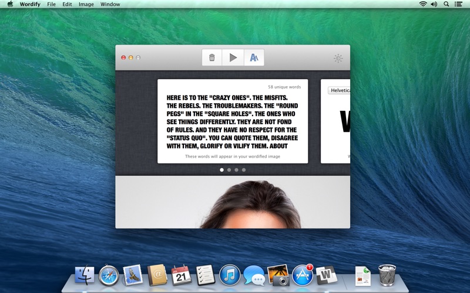The width and height of the screenshot is (470, 293).
Task: Open Spotlight search magnifier
Action: (x=446, y=4)
